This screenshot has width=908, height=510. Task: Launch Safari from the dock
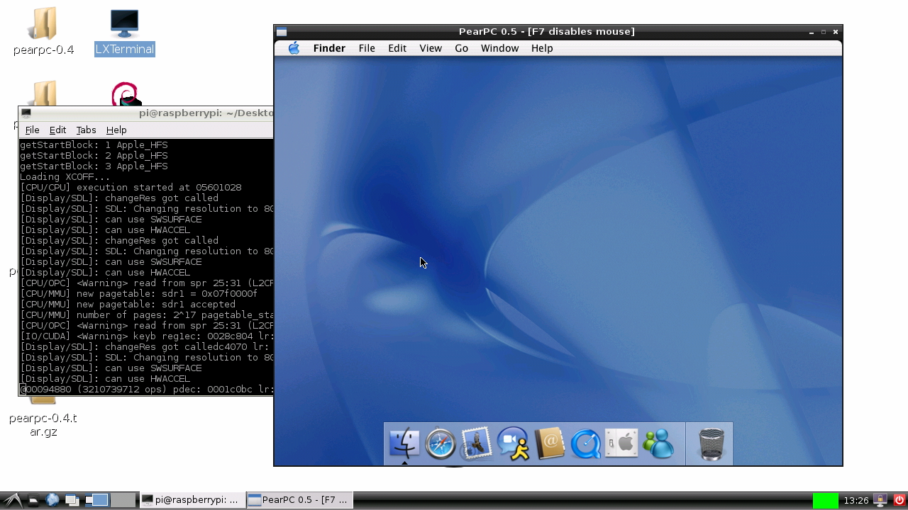coord(441,444)
